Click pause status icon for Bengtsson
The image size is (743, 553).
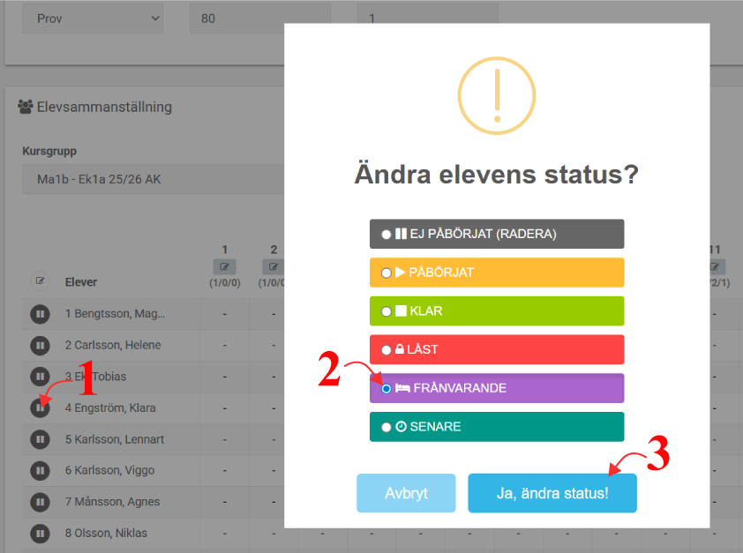tap(40, 314)
